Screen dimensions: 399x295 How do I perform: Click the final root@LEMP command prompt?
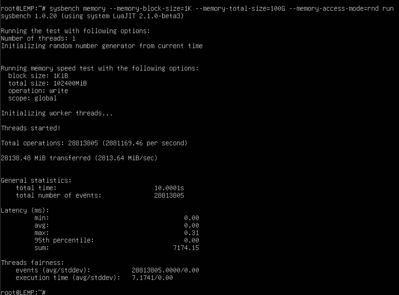click(23, 292)
